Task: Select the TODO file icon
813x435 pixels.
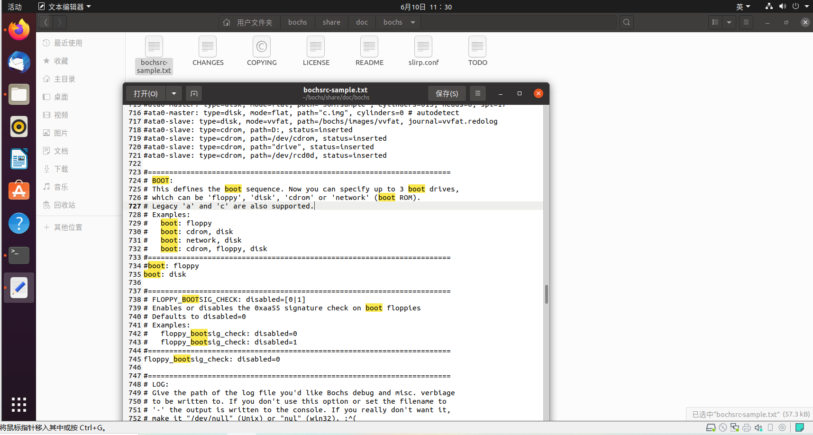Action: (477, 51)
